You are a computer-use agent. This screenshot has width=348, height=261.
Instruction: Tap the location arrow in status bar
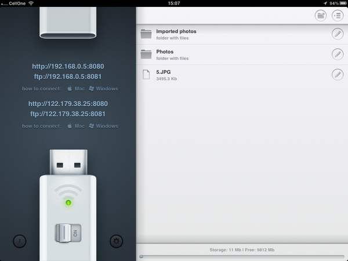point(325,3)
